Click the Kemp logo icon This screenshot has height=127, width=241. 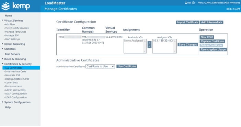pyautogui.click(x=6, y=6)
